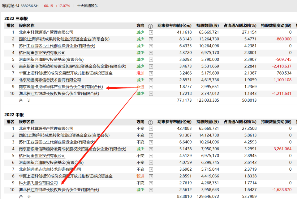Click the 寒武纪-U stock name in header
This screenshot has width=297, height=199.
(11, 6)
